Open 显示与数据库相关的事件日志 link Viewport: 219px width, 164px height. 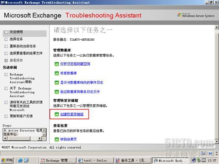[x=82, y=83]
